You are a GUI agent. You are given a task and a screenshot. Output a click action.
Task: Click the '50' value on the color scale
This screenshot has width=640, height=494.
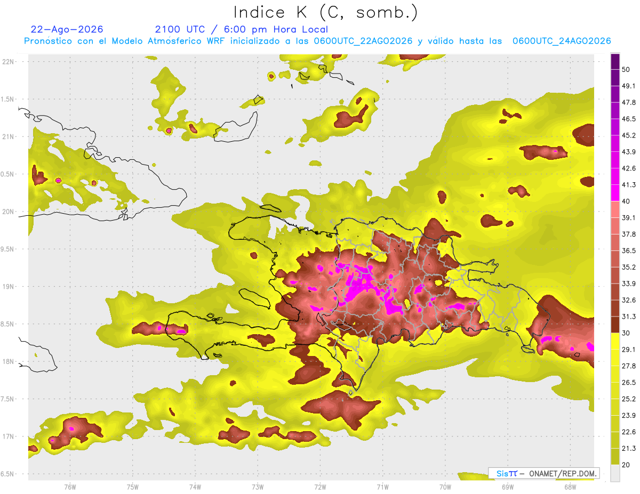point(626,69)
